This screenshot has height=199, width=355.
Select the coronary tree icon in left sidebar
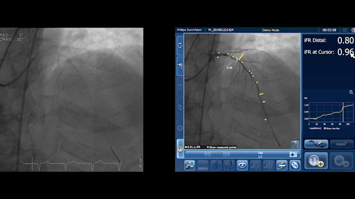pos(180,66)
